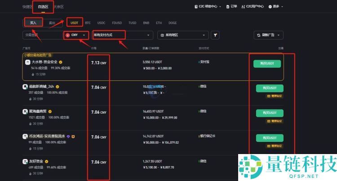Open merchant profile 友好资金
The height and width of the screenshot is (181, 337).
click(36, 161)
